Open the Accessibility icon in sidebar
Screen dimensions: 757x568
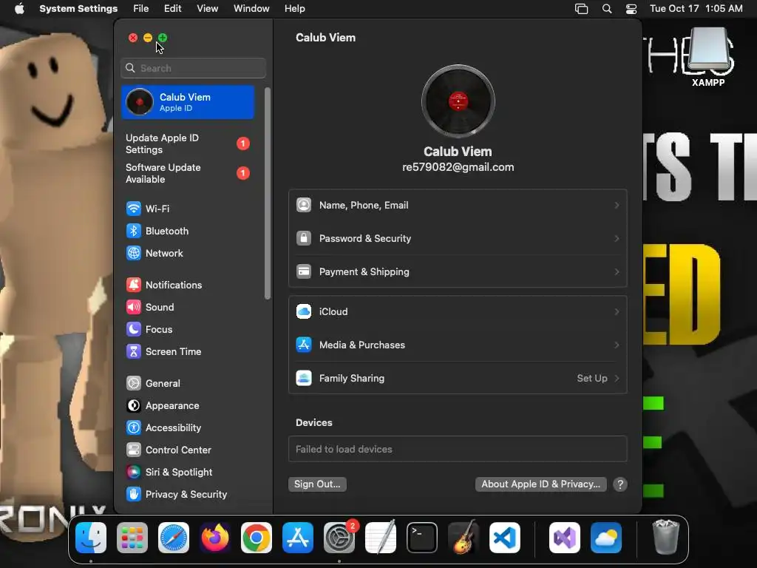tap(133, 428)
